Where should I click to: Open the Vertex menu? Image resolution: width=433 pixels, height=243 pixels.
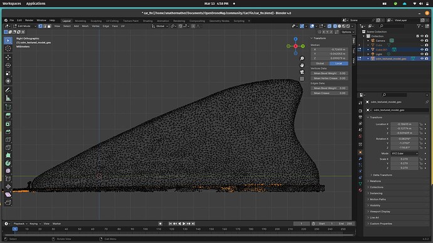click(x=95, y=26)
